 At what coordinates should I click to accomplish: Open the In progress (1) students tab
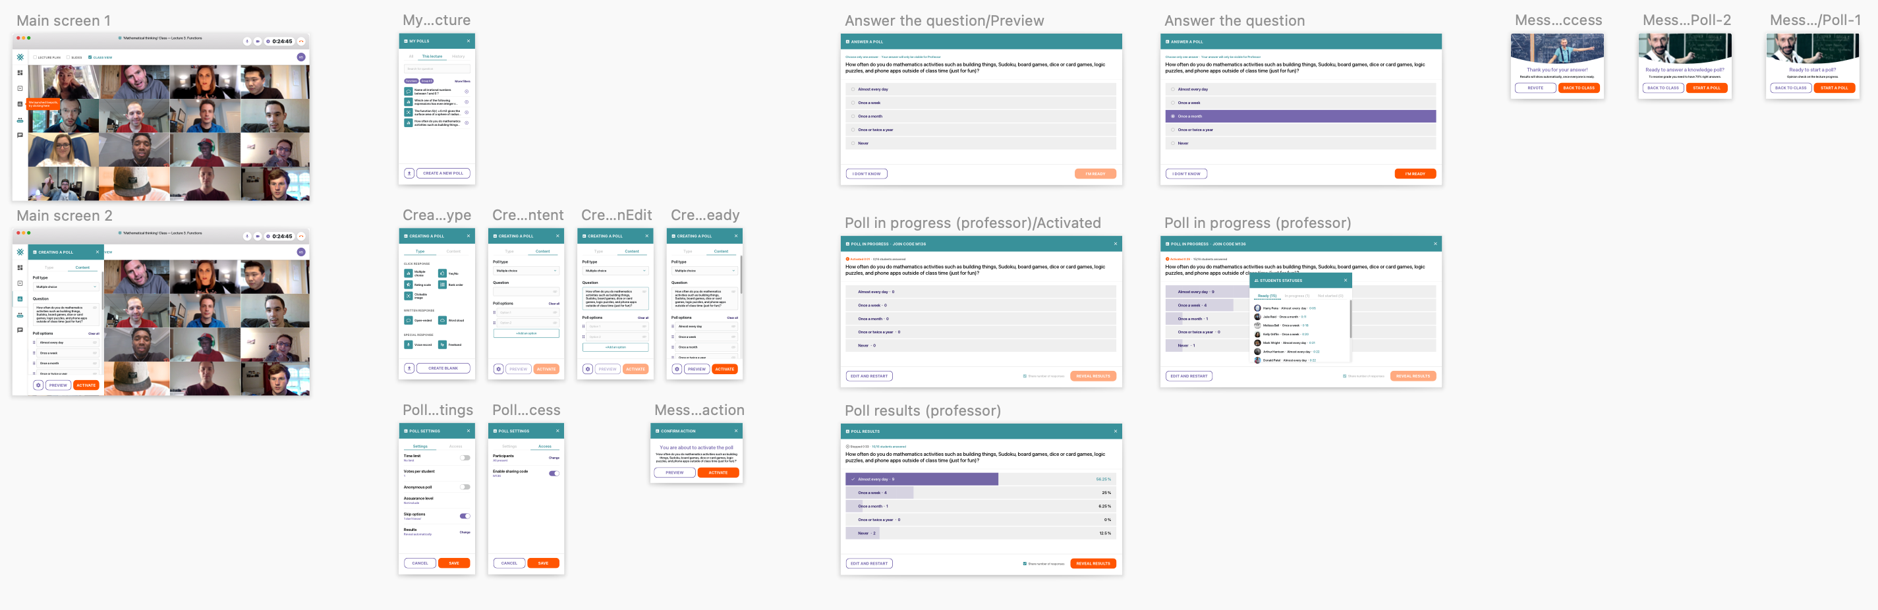click(x=1297, y=296)
